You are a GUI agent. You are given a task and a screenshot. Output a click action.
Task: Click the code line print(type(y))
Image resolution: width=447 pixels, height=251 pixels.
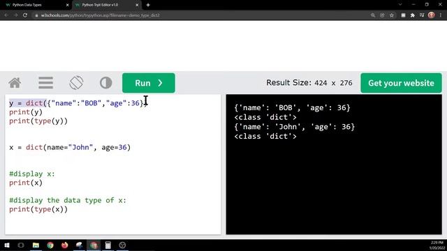point(38,121)
